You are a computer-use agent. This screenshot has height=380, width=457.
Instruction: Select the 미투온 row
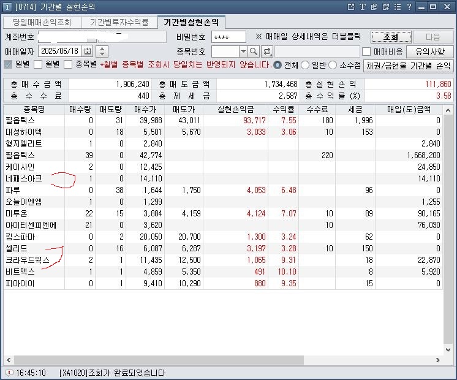[223, 213]
